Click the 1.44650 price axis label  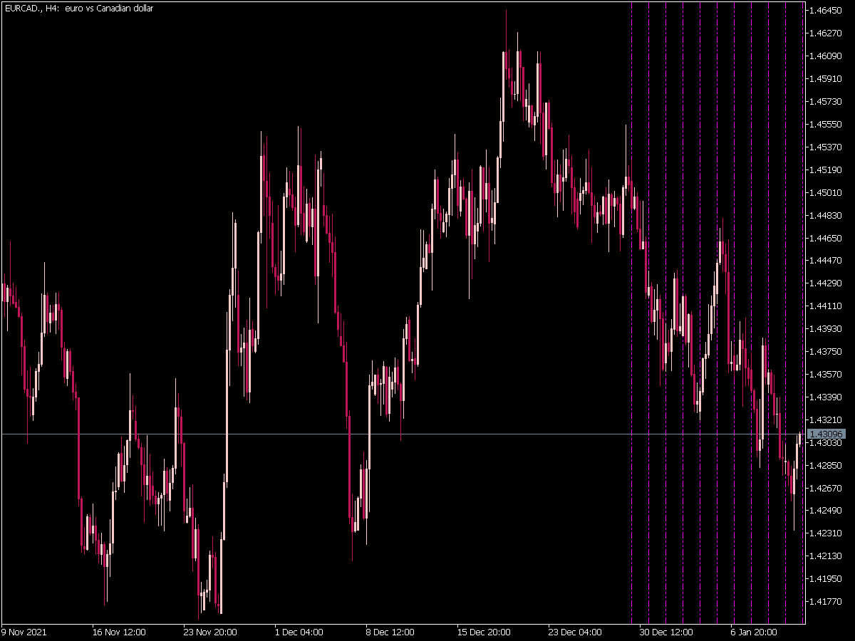click(826, 238)
